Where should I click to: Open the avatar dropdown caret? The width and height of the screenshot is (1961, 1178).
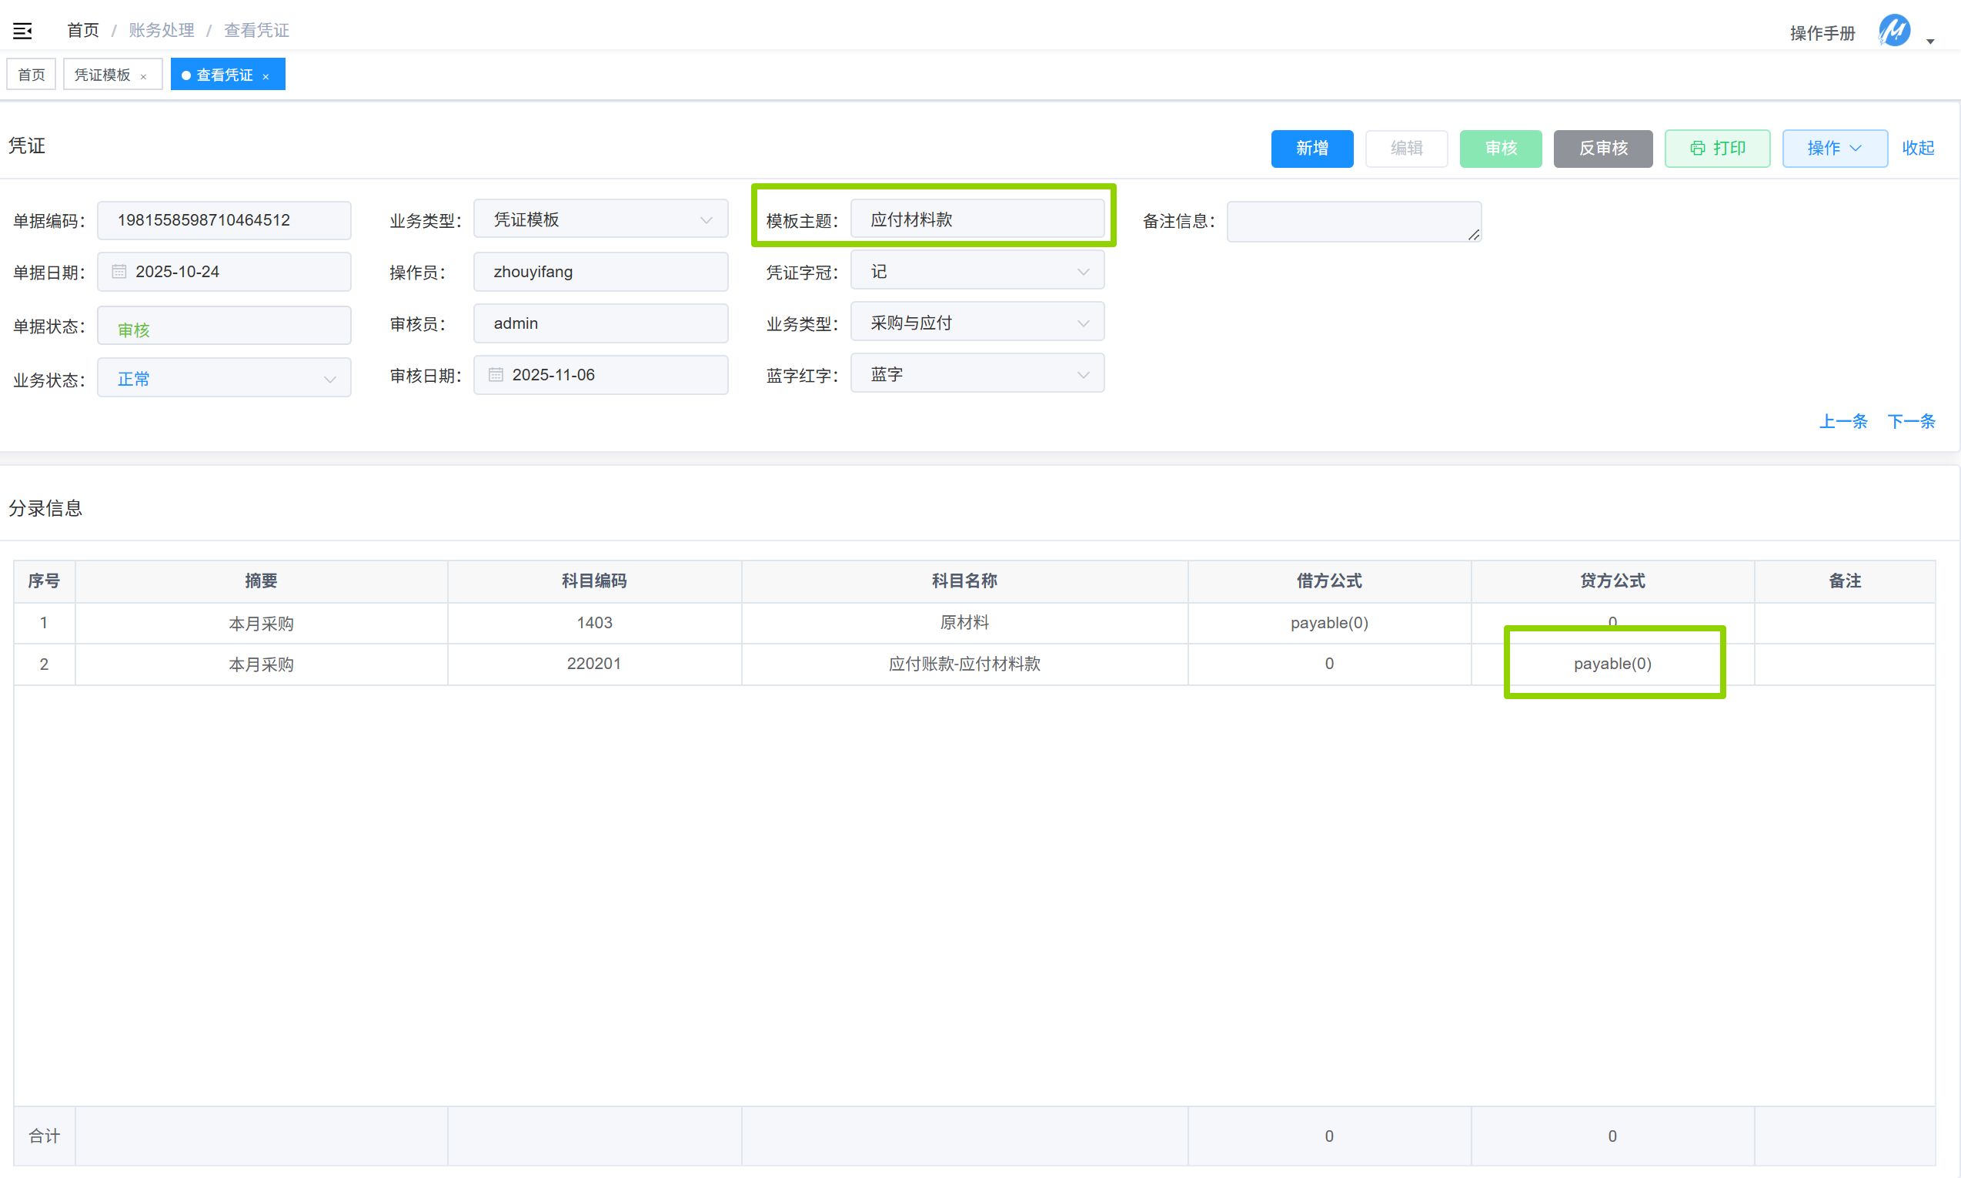pyautogui.click(x=1931, y=42)
